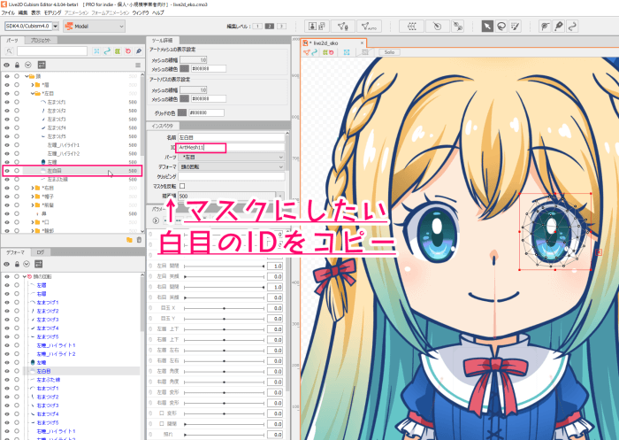Toggle visibility eye for 左まつげ1 in Parts list
Image resolution: width=619 pixels, height=440 pixels.
pos(7,102)
